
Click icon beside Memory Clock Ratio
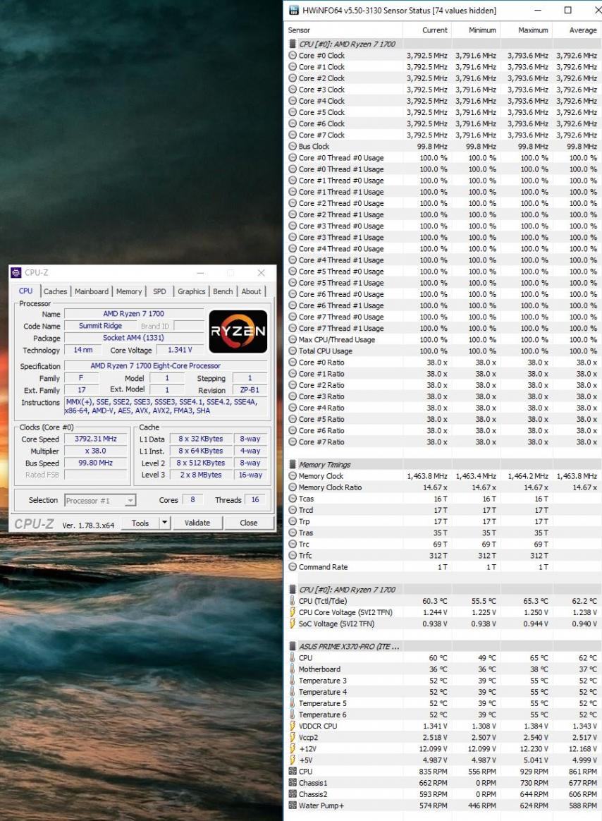293,487
